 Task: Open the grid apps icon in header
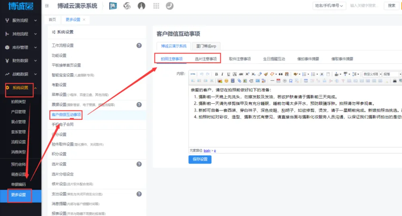(156, 6)
